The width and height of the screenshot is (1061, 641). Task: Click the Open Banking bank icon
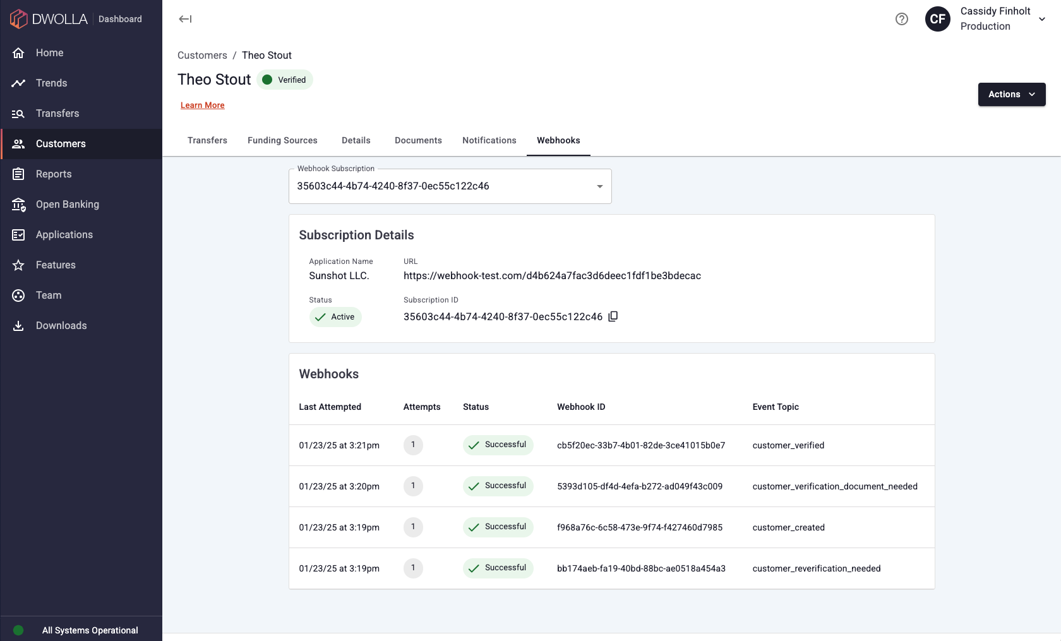click(x=18, y=205)
